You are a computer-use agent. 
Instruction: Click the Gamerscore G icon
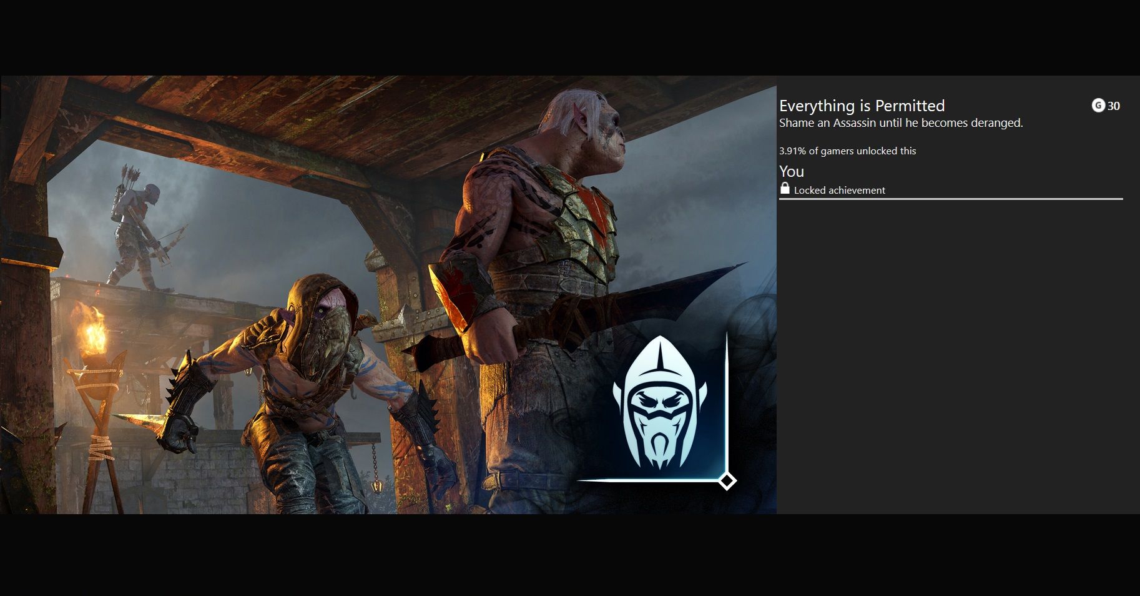(x=1098, y=106)
